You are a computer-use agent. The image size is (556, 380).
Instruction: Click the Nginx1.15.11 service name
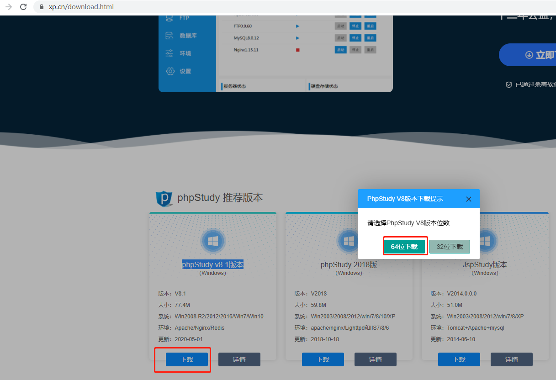[x=246, y=50]
